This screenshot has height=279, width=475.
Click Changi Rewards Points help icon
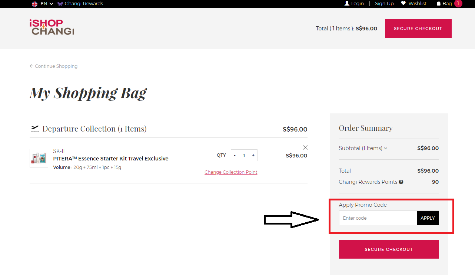401,182
